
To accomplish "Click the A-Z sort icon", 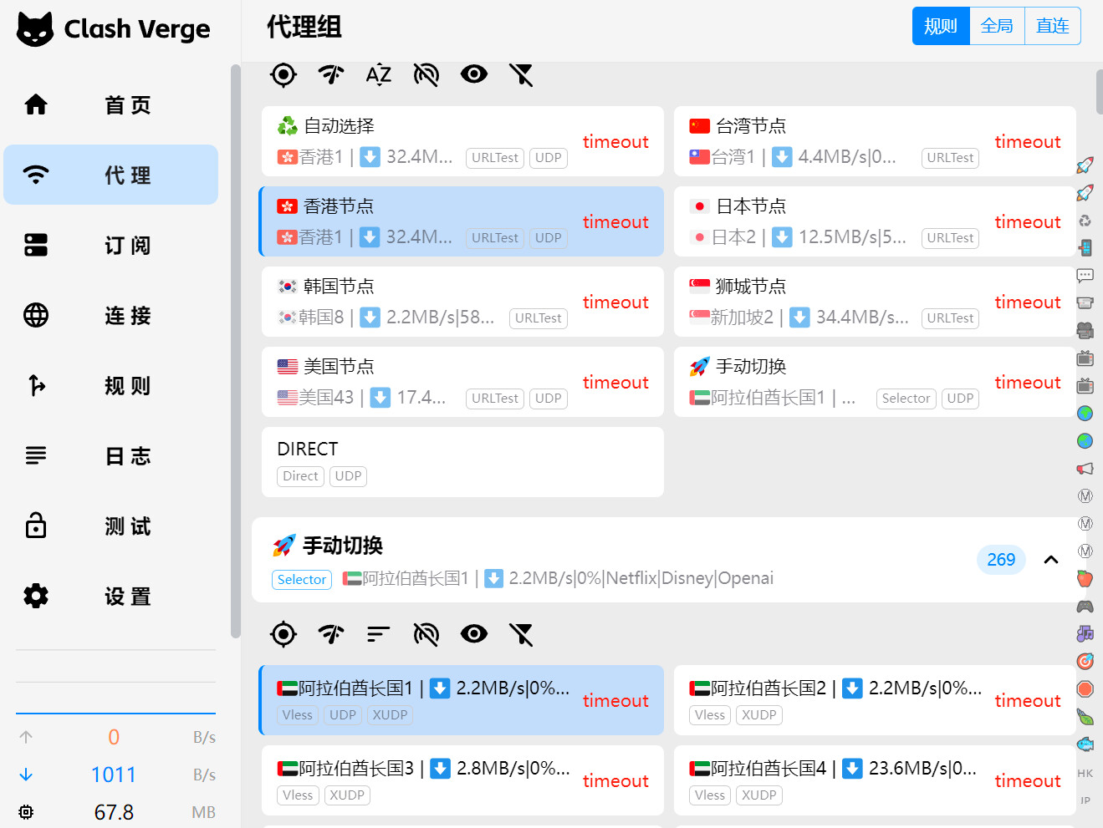I will 379,75.
